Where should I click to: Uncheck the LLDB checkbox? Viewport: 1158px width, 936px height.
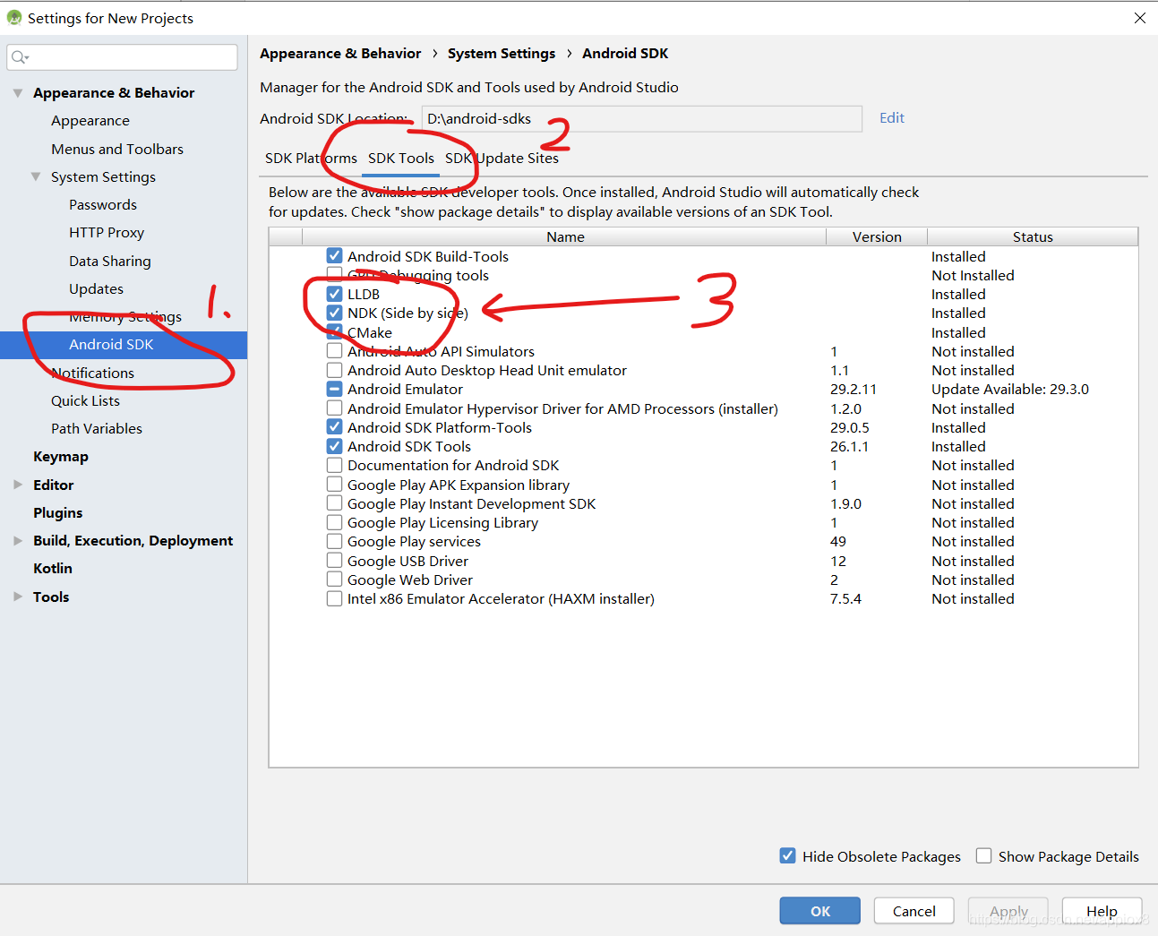point(334,294)
